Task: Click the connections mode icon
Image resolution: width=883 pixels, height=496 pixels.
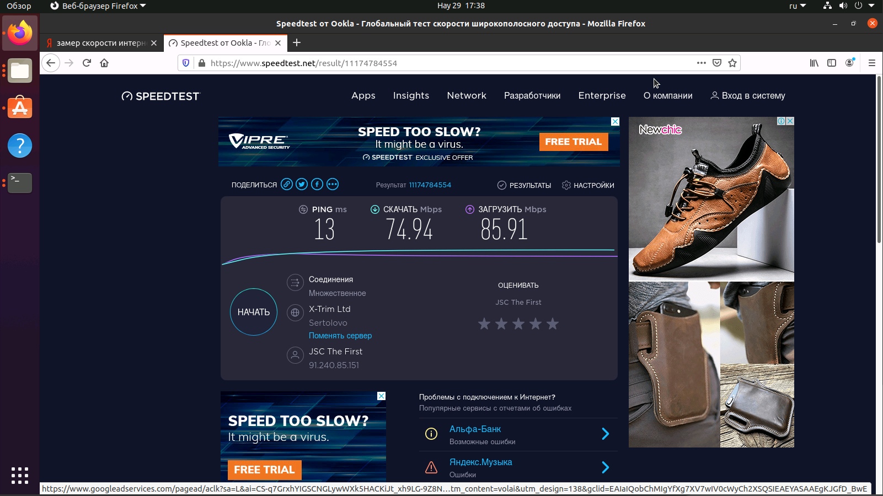Action: click(x=295, y=283)
